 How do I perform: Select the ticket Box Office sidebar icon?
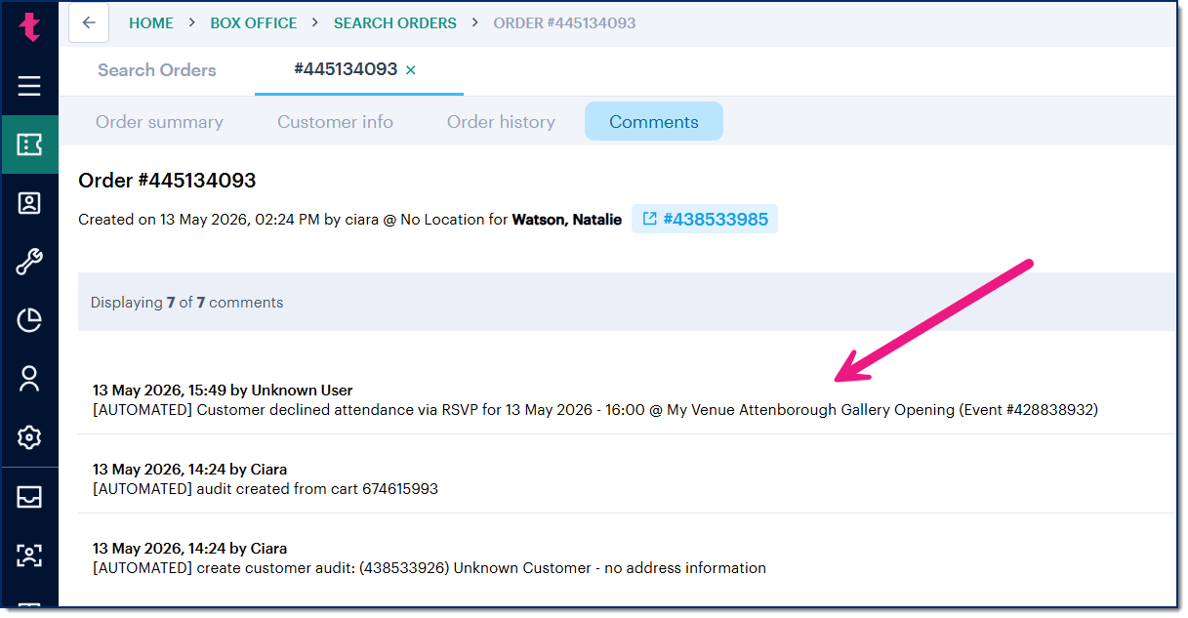[x=30, y=144]
